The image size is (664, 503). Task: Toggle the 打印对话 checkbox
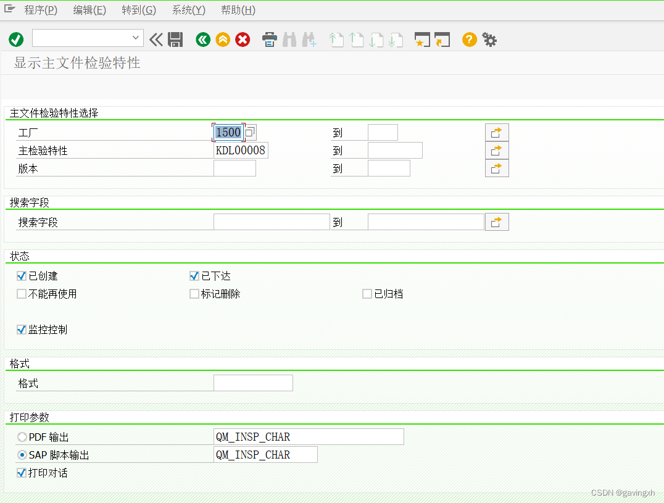(22, 473)
